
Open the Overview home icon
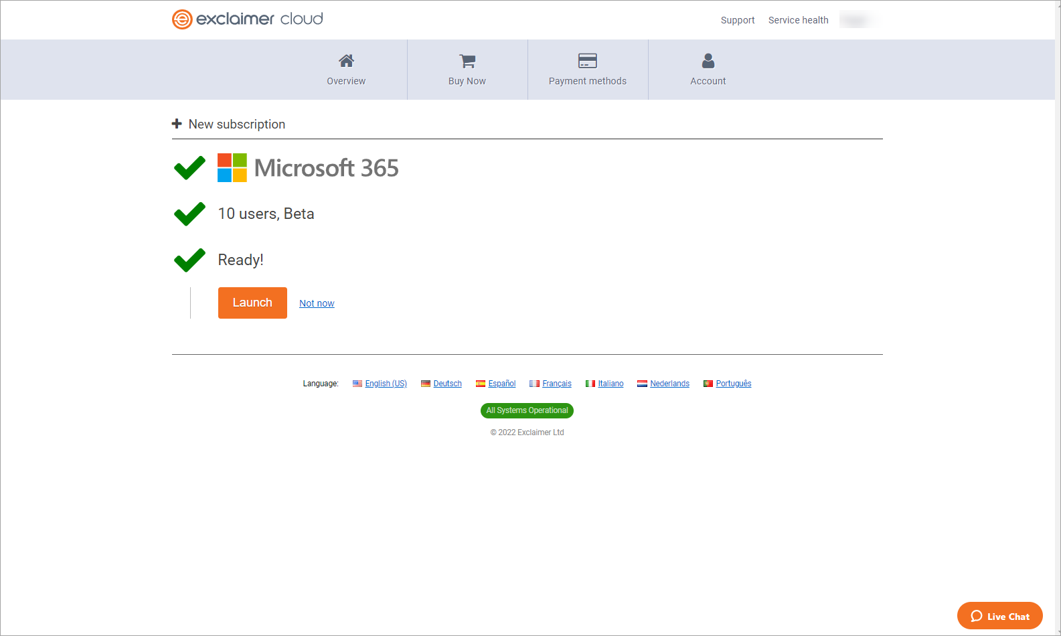pos(346,61)
